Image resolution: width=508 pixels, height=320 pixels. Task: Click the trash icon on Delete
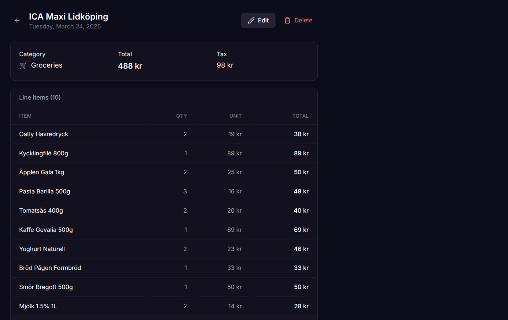click(x=287, y=21)
